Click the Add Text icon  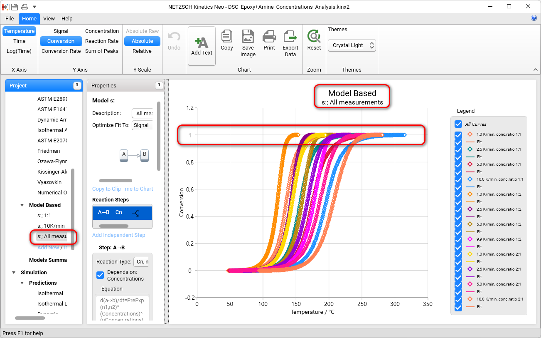[x=202, y=43]
